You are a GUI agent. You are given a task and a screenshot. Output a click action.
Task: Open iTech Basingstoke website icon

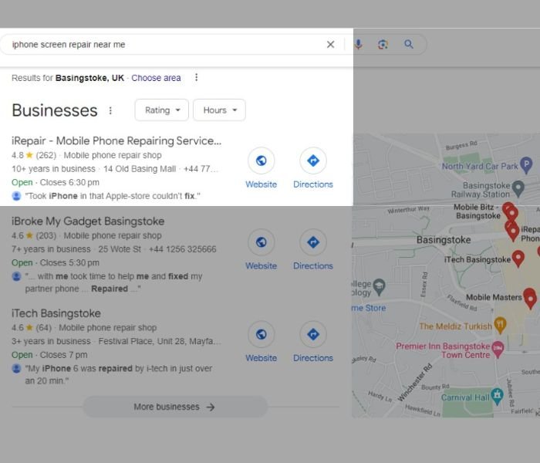[x=261, y=335]
